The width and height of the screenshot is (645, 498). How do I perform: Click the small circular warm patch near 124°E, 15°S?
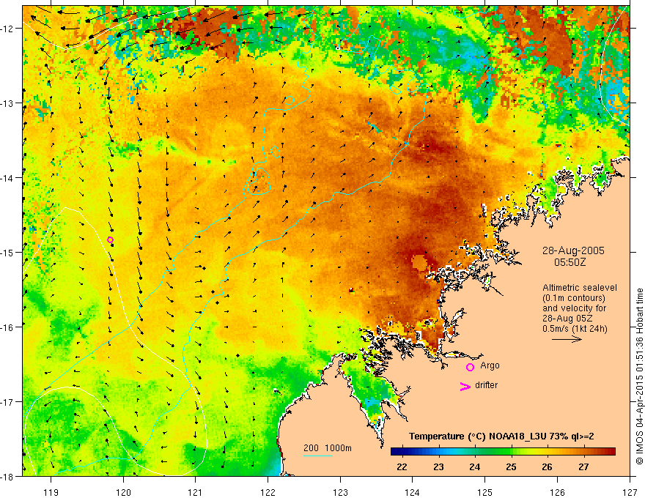(x=420, y=263)
